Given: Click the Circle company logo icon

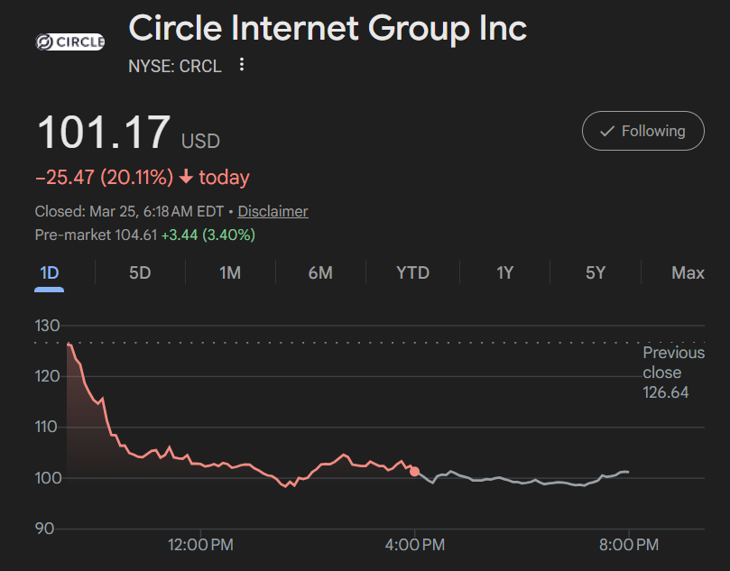Looking at the screenshot, I should 42,40.
